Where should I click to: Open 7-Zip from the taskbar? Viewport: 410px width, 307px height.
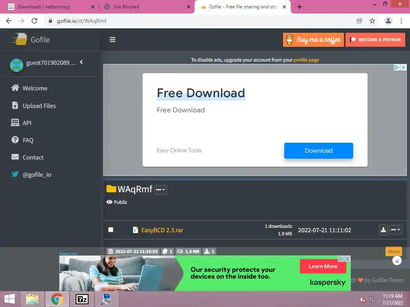pyautogui.click(x=82, y=299)
